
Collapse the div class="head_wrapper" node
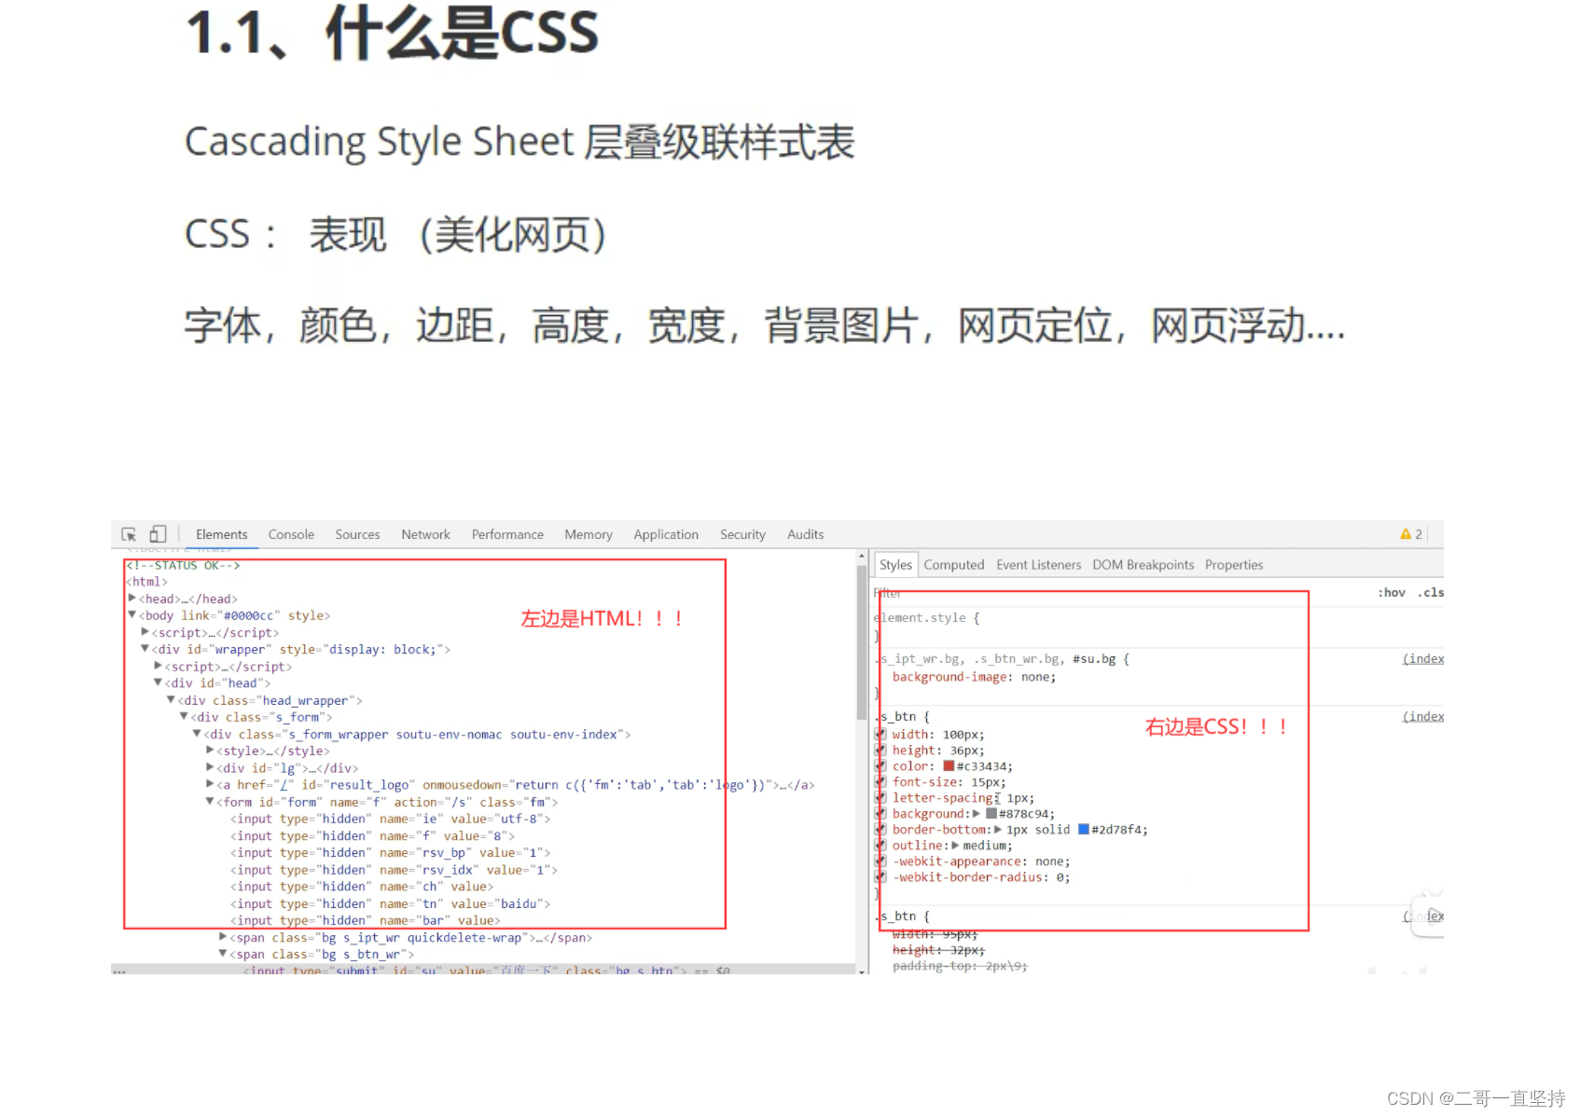click(x=172, y=700)
